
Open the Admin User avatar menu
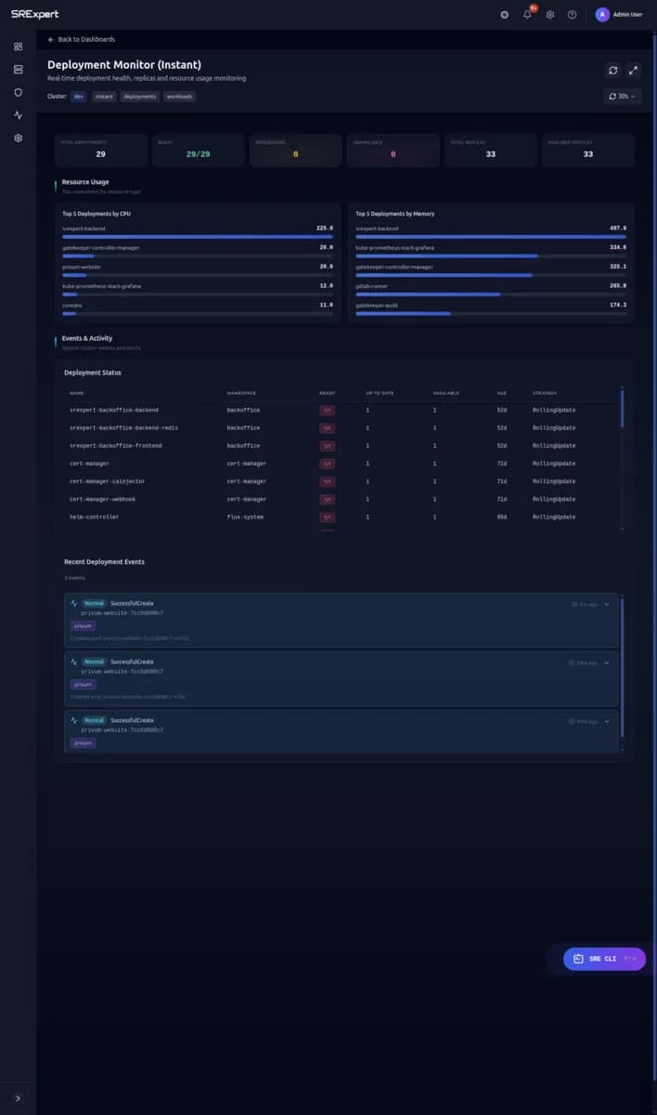(x=602, y=14)
